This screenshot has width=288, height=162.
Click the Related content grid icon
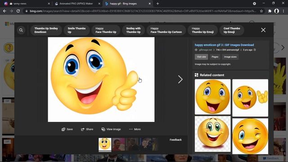(x=196, y=75)
